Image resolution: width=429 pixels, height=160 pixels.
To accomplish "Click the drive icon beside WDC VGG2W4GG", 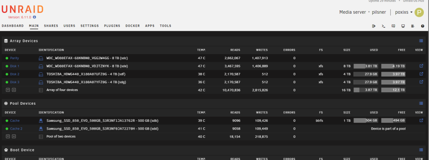I will (41, 58).
